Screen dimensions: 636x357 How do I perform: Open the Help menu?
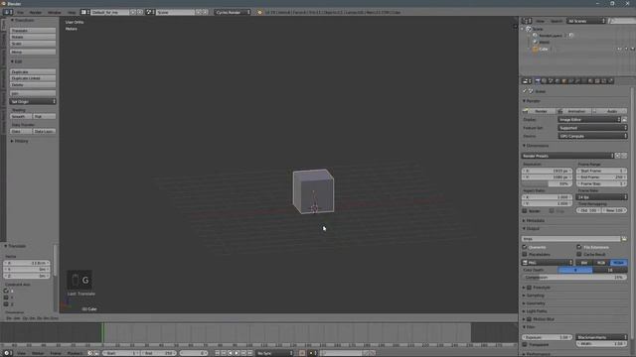pos(72,13)
